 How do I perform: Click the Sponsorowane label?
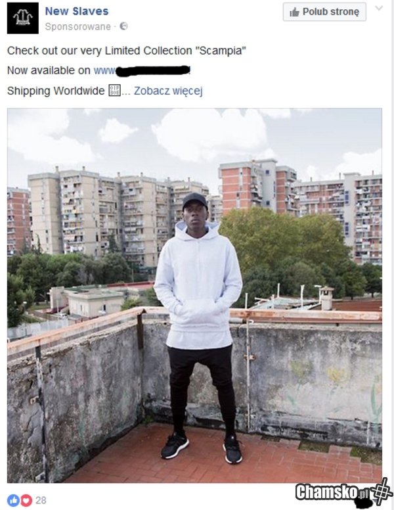point(77,27)
